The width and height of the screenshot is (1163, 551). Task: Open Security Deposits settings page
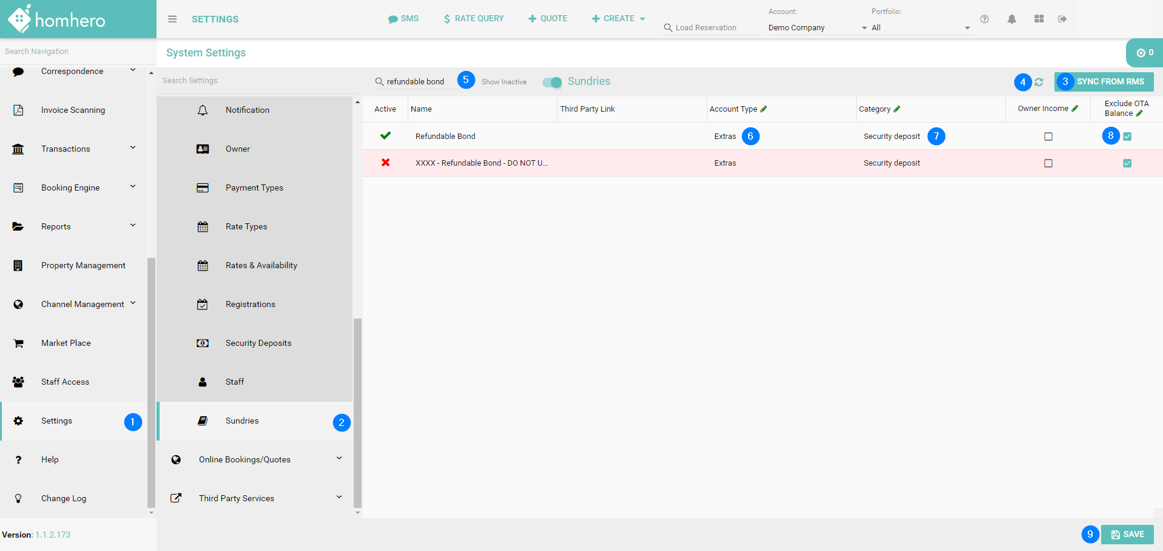pyautogui.click(x=258, y=343)
